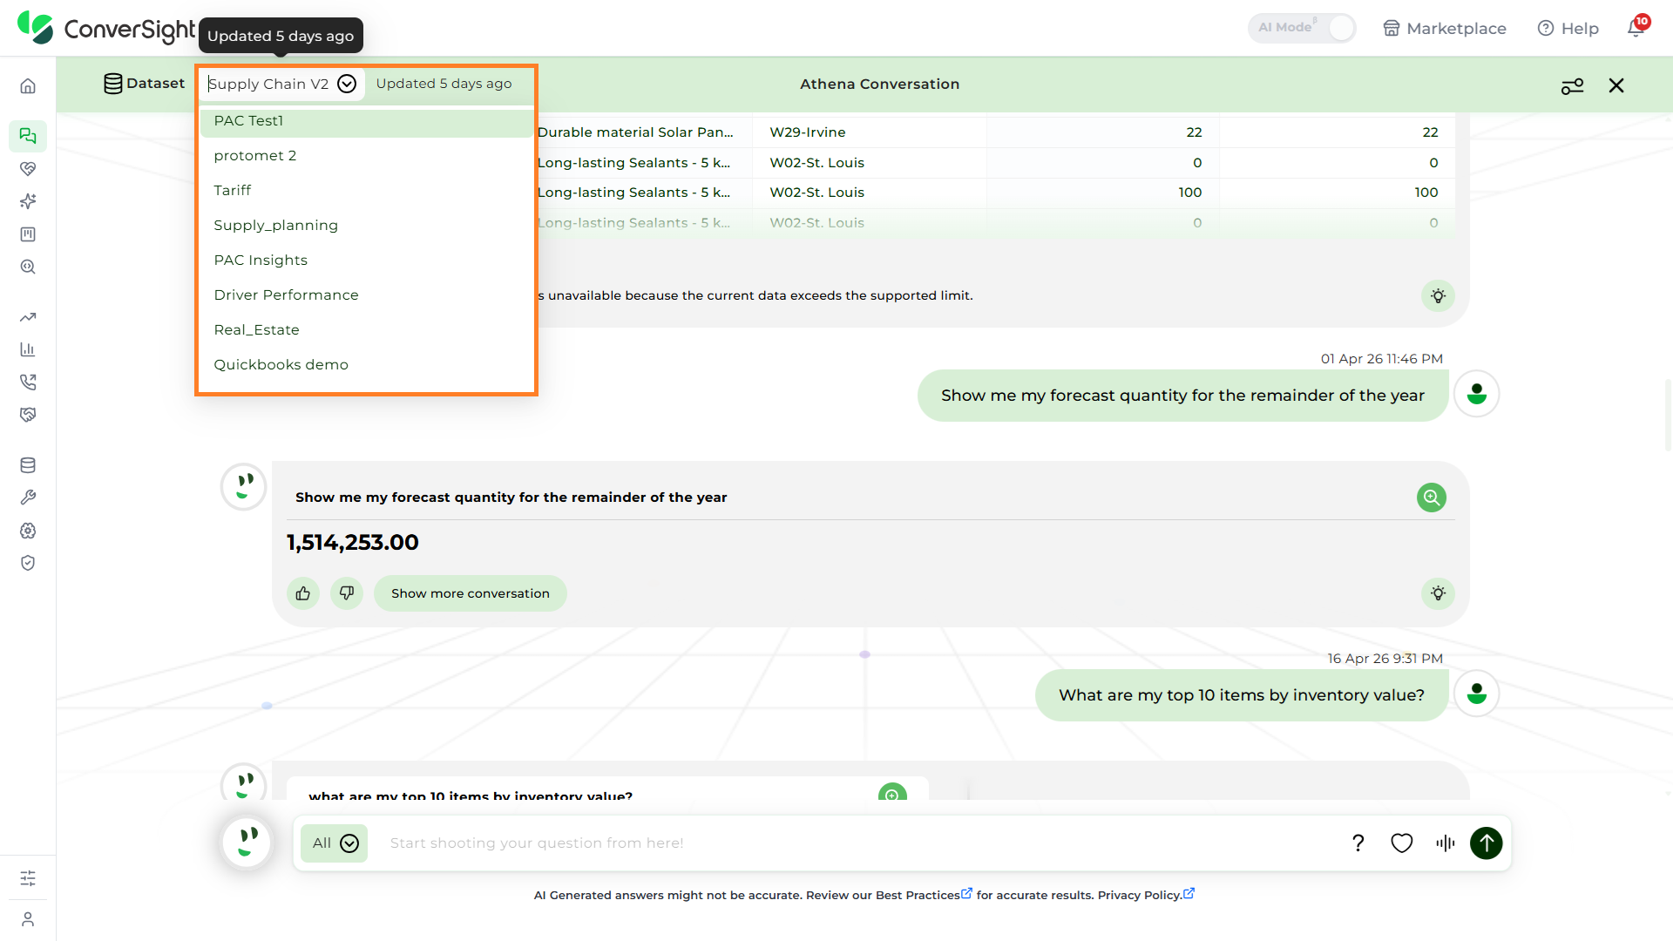
Task: Click Show more conversation button
Action: [x=471, y=593]
